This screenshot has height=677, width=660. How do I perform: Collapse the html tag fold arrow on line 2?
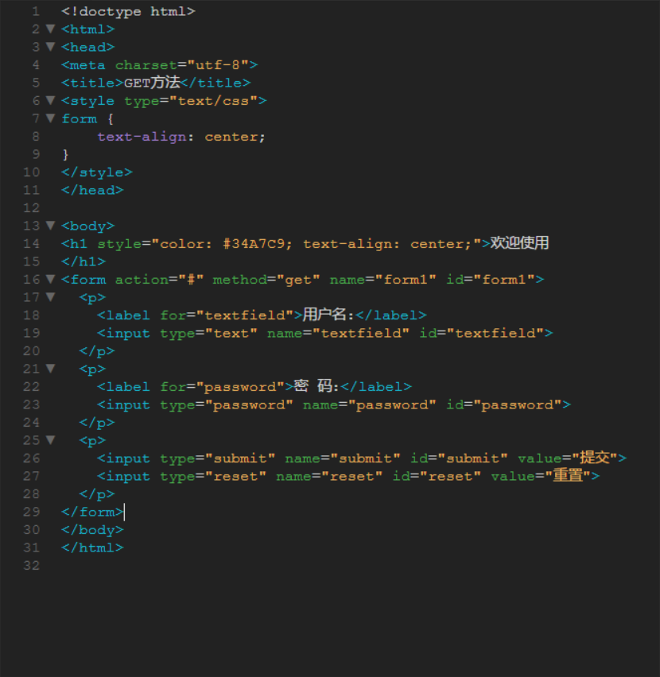tap(51, 29)
